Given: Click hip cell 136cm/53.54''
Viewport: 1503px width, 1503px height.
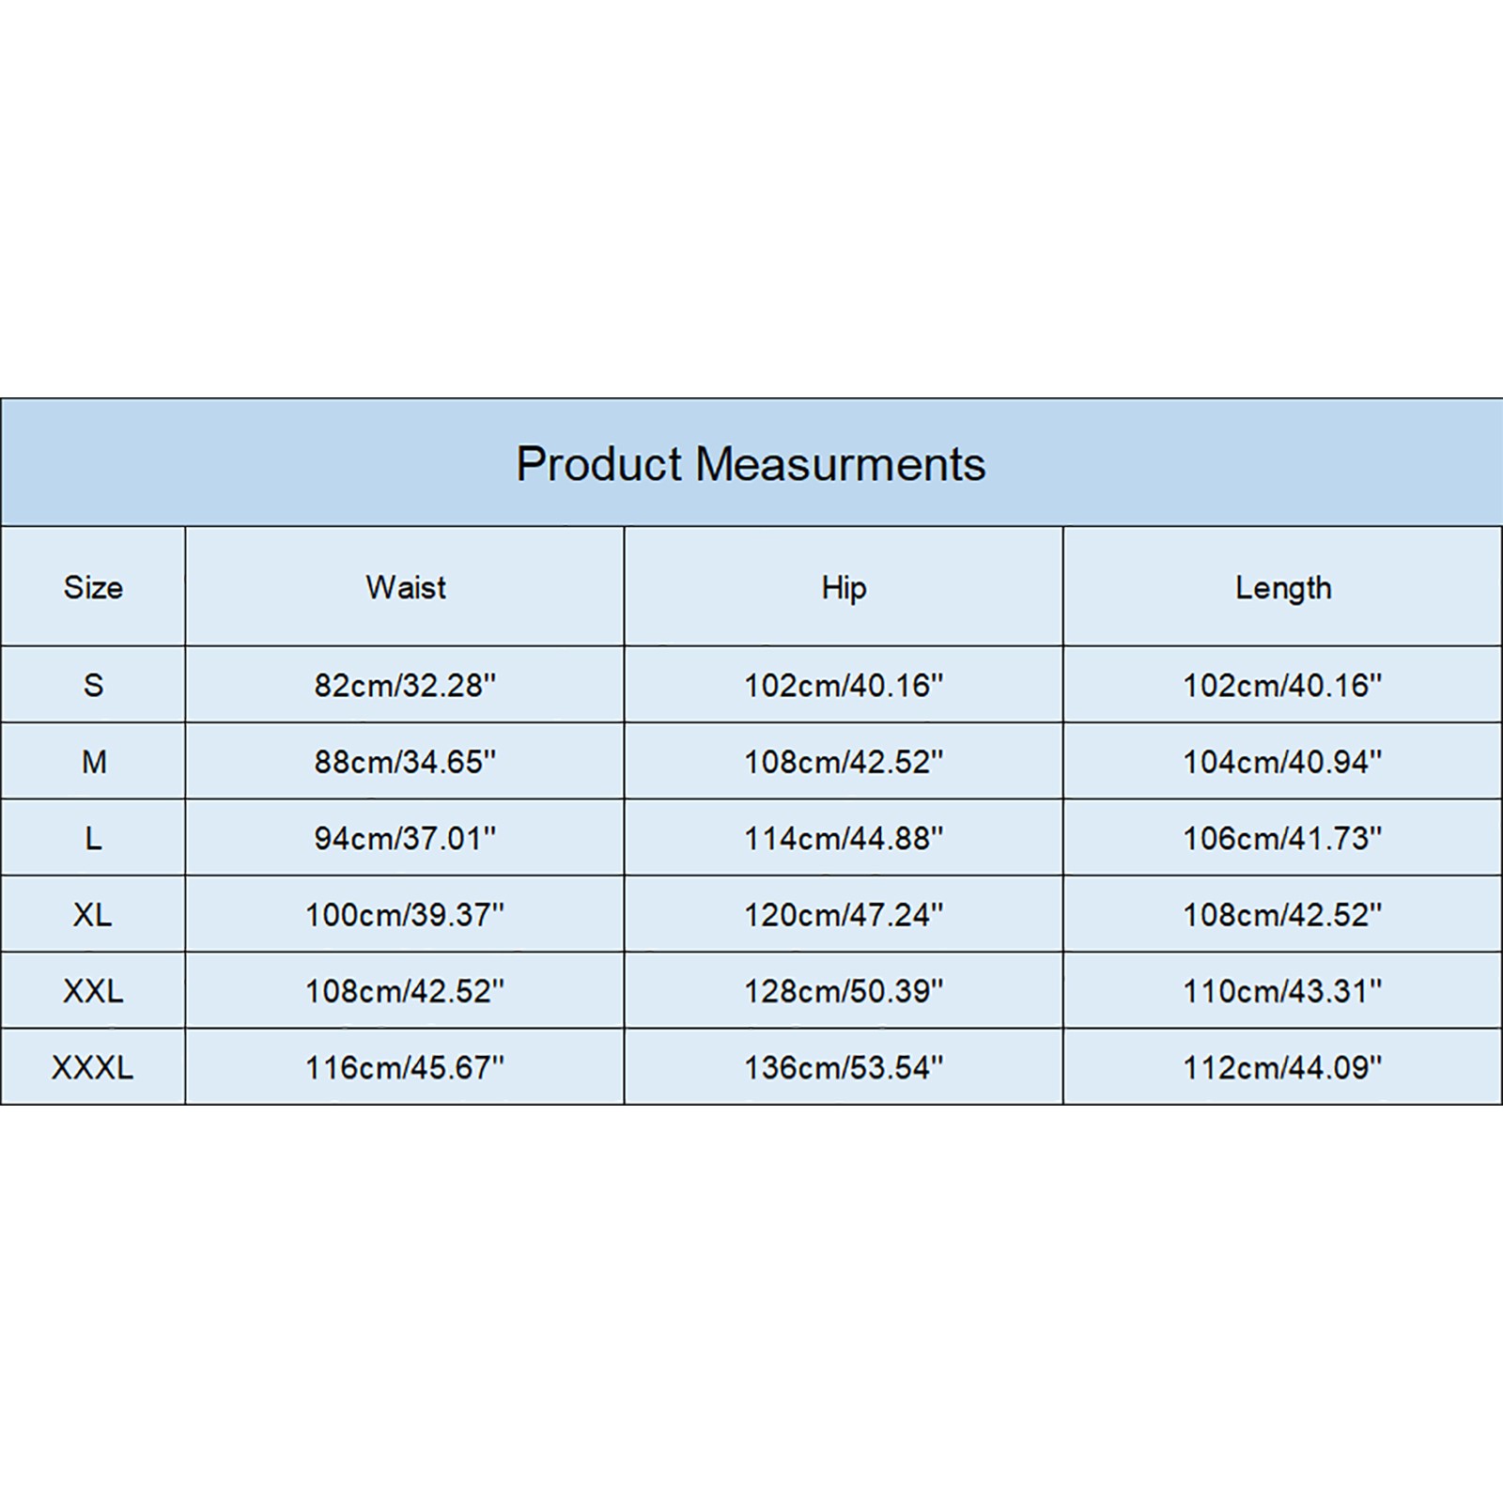Looking at the screenshot, I should click(x=844, y=1067).
